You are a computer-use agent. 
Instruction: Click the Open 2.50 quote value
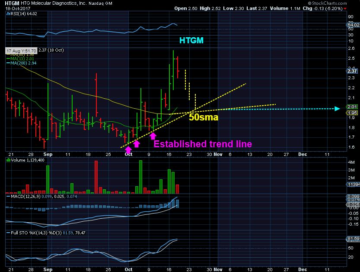coord(186,8)
